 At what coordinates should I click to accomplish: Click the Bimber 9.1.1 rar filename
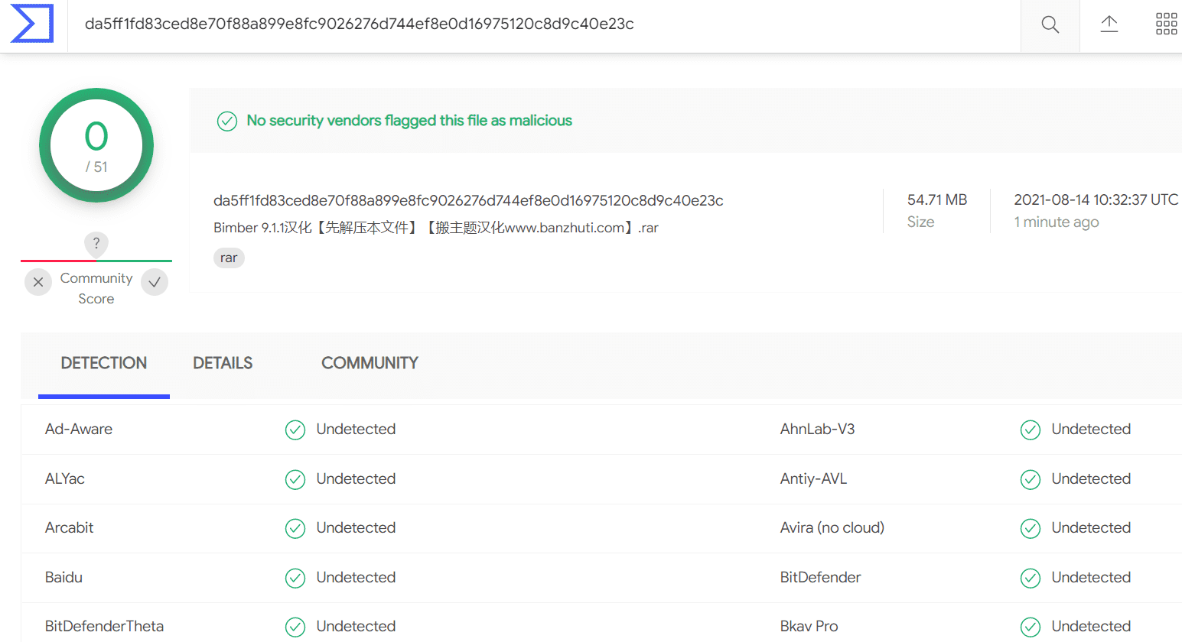pyautogui.click(x=436, y=228)
